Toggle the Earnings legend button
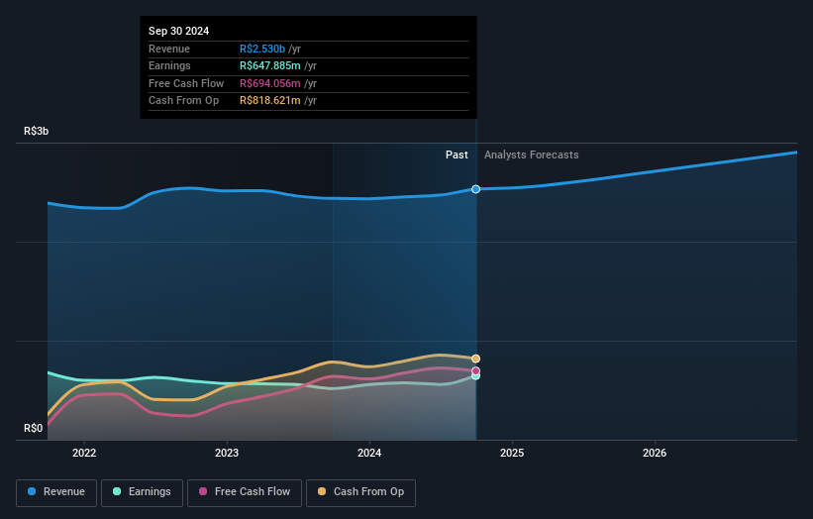The width and height of the screenshot is (813, 519). tap(142, 492)
